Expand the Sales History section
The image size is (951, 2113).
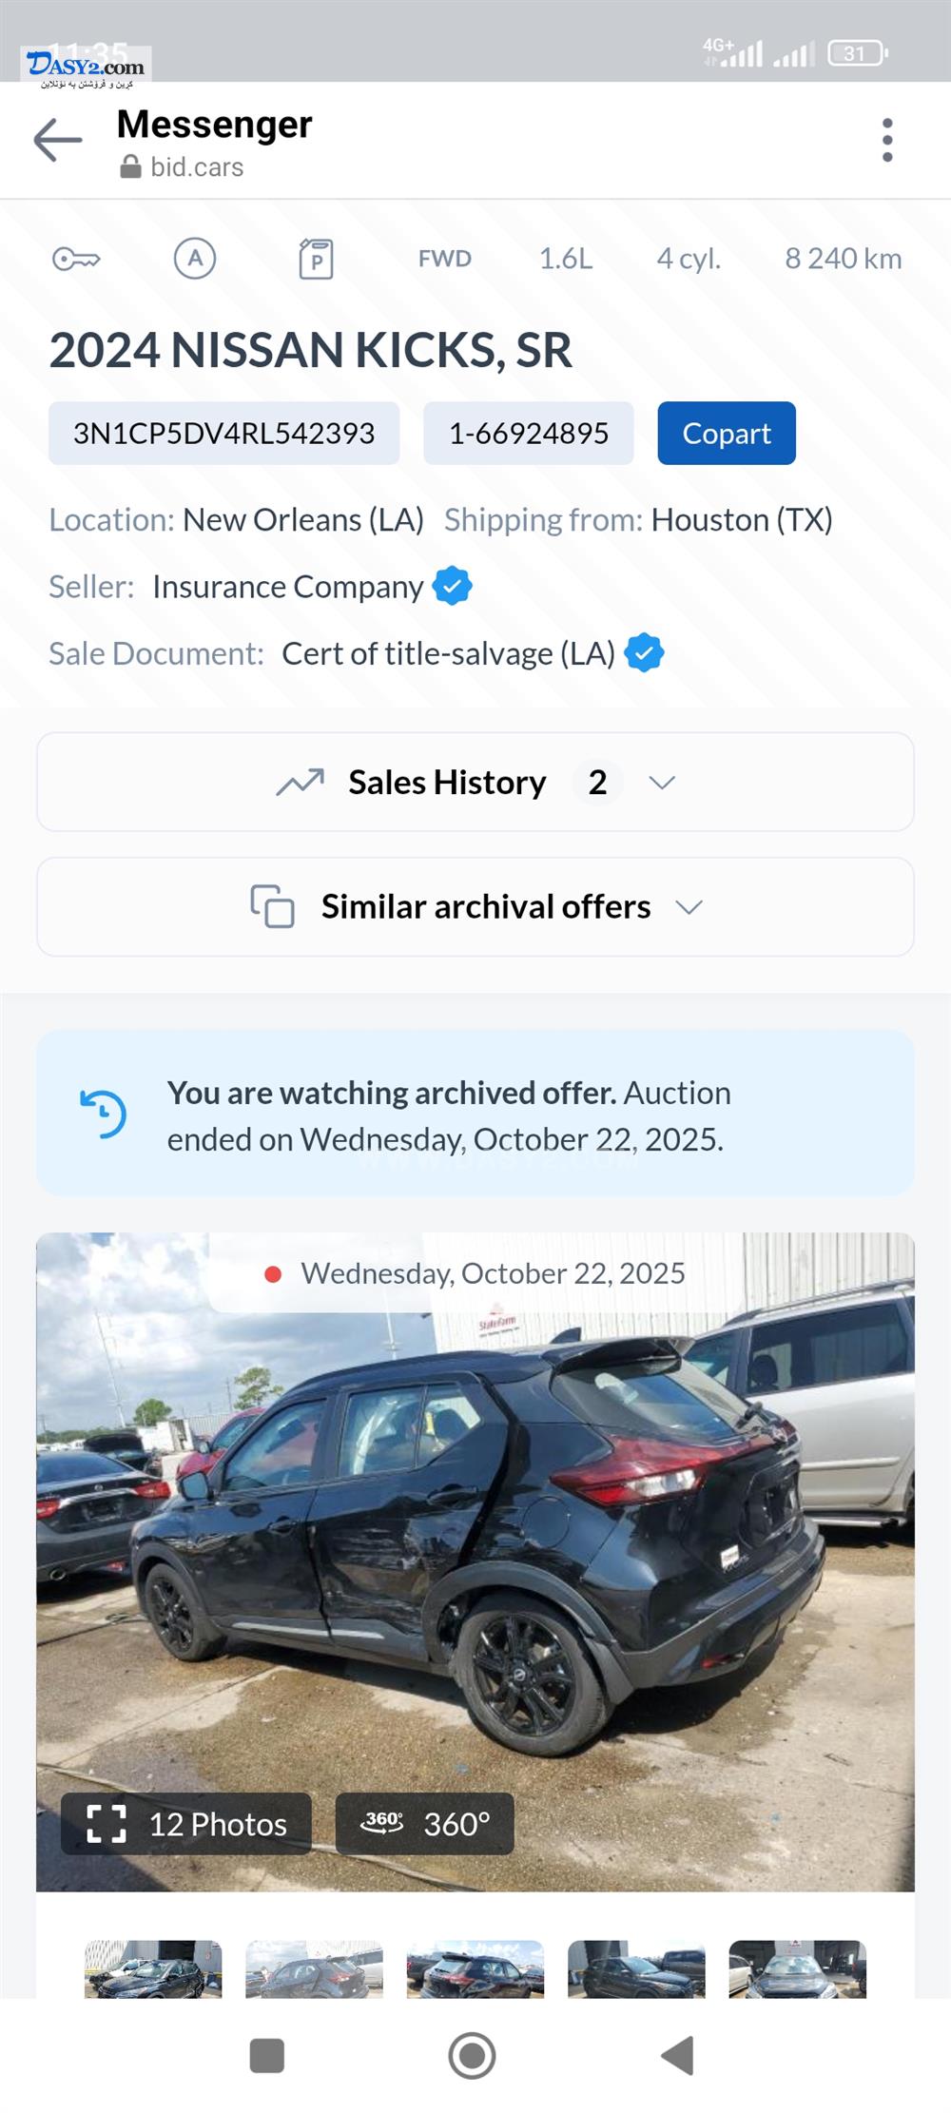(447, 783)
